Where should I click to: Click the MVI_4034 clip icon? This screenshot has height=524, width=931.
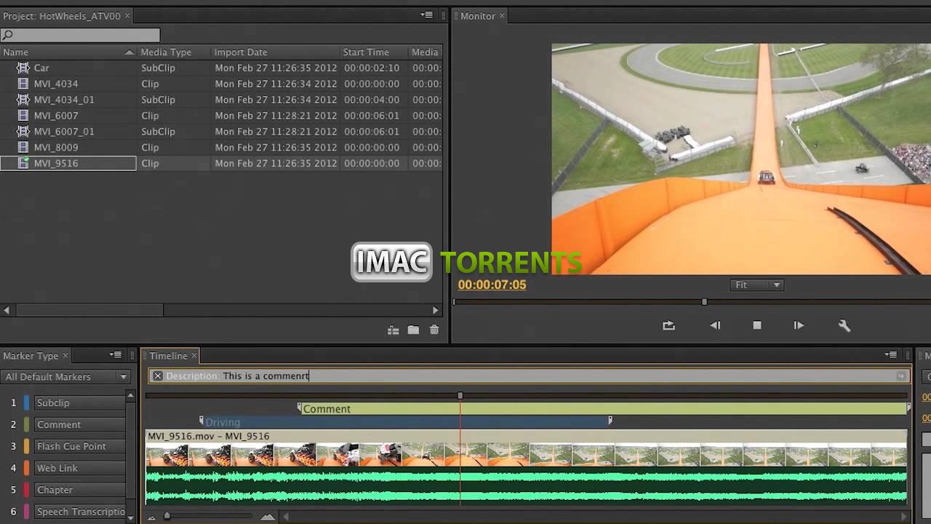[x=23, y=84]
